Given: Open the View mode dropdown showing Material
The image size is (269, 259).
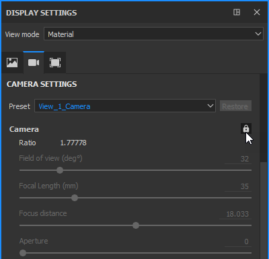Looking at the screenshot, I should point(153,34).
